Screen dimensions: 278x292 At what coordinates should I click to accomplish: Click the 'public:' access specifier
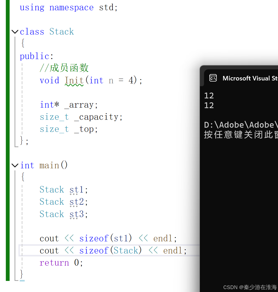pyautogui.click(x=36, y=56)
